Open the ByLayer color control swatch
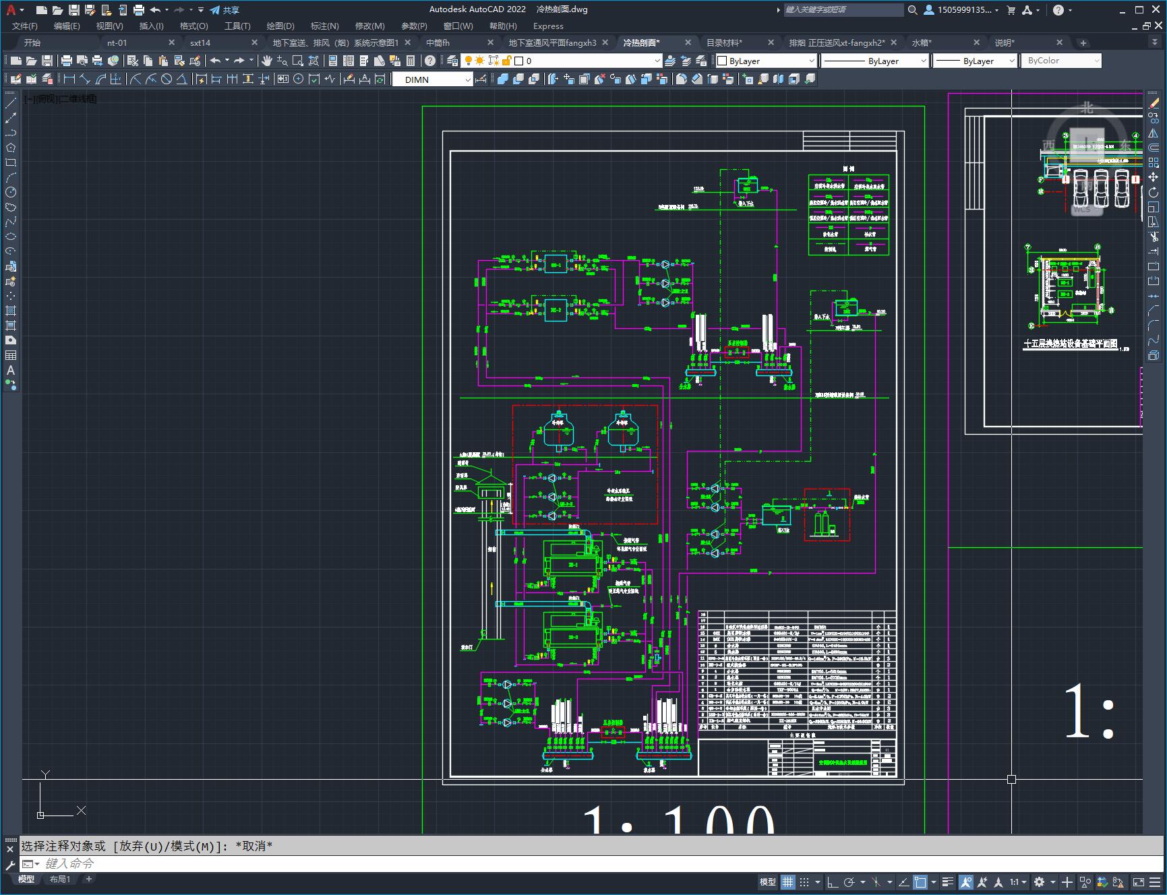 click(765, 61)
